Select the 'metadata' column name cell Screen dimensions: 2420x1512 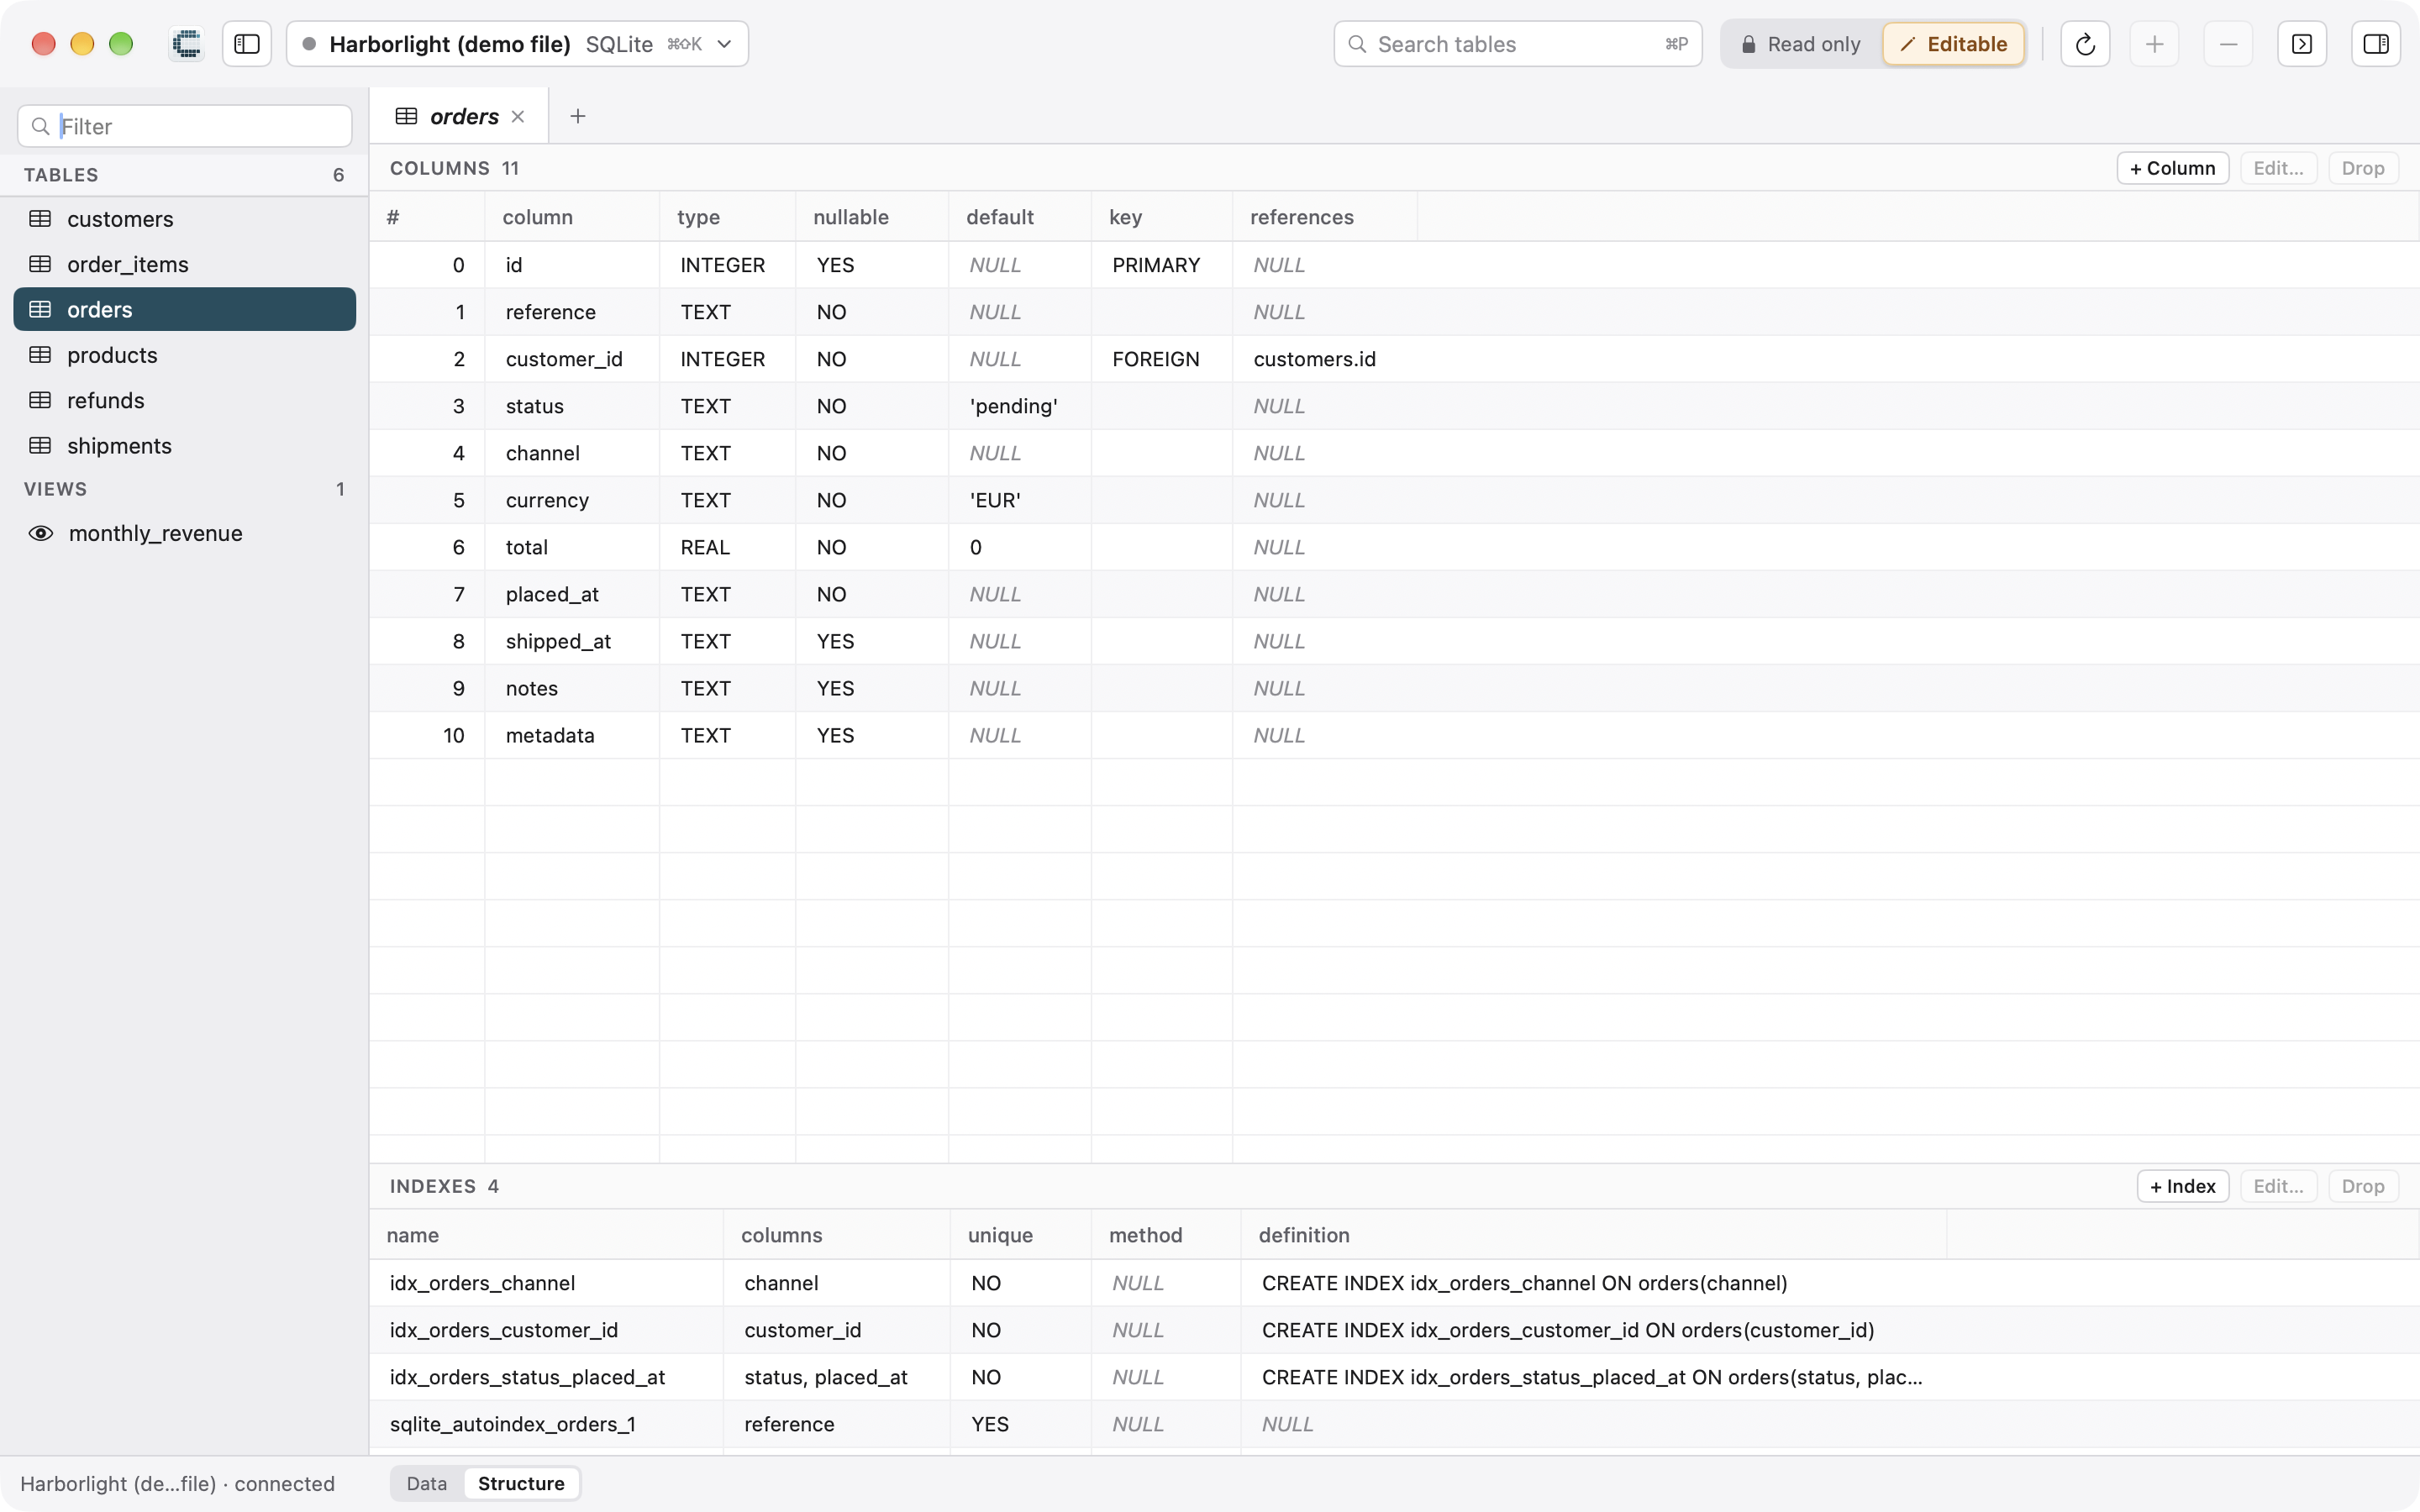572,735
